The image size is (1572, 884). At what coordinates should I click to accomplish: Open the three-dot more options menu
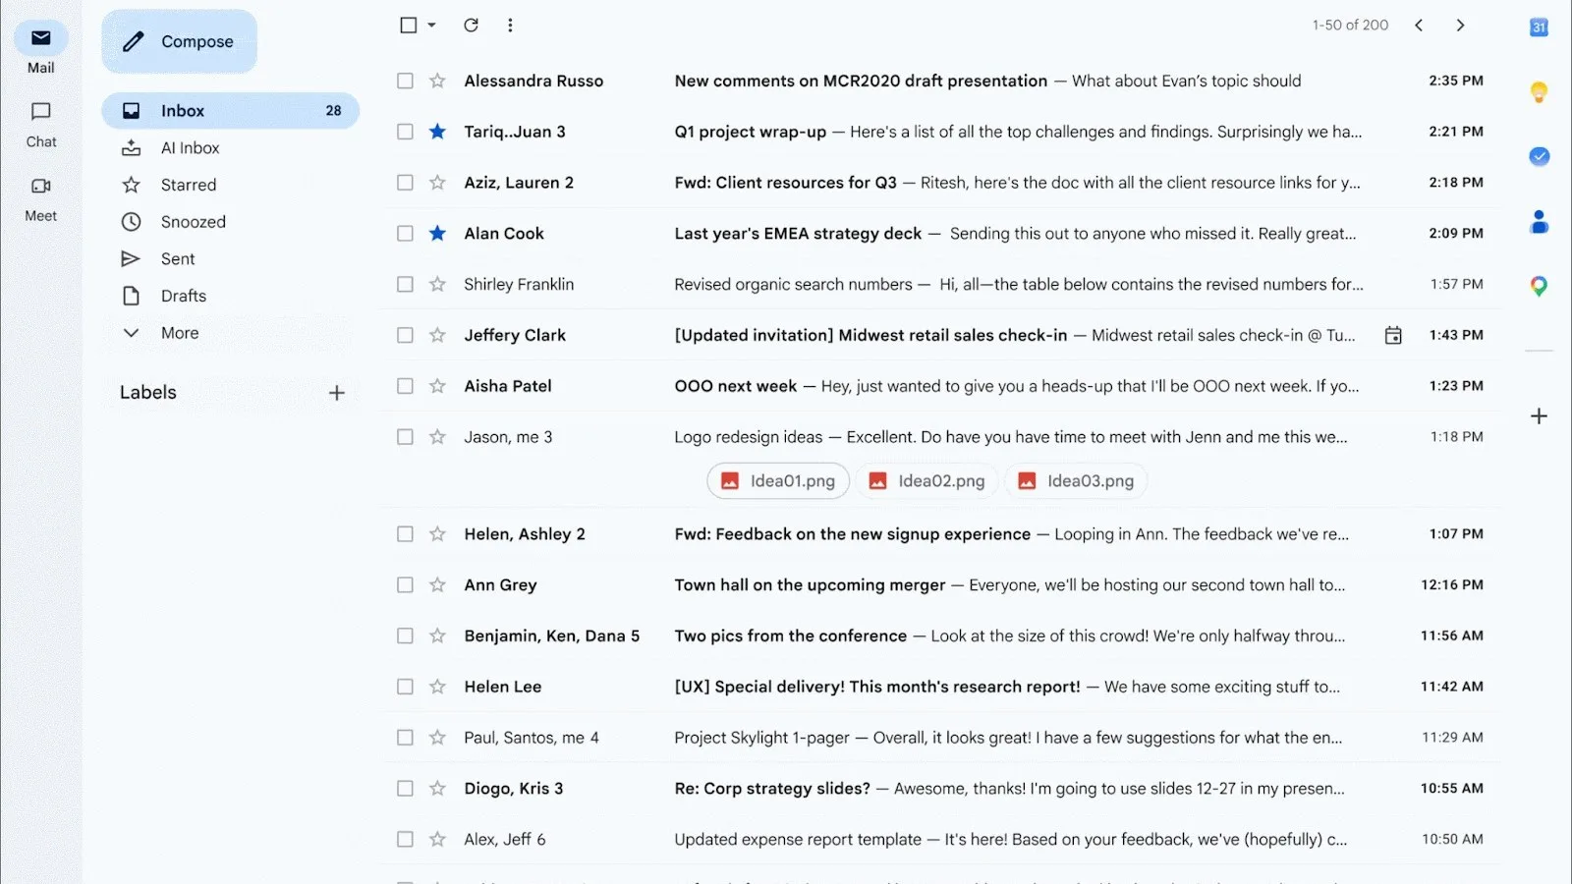coord(510,26)
